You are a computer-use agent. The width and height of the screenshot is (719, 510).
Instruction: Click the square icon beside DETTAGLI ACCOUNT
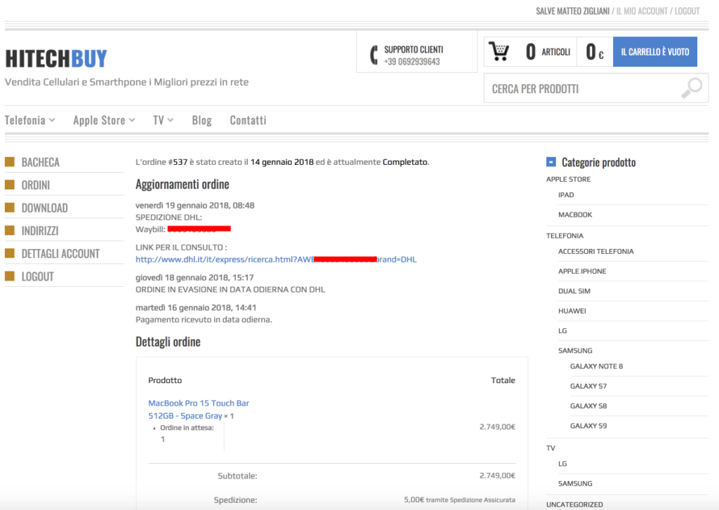pos(10,253)
